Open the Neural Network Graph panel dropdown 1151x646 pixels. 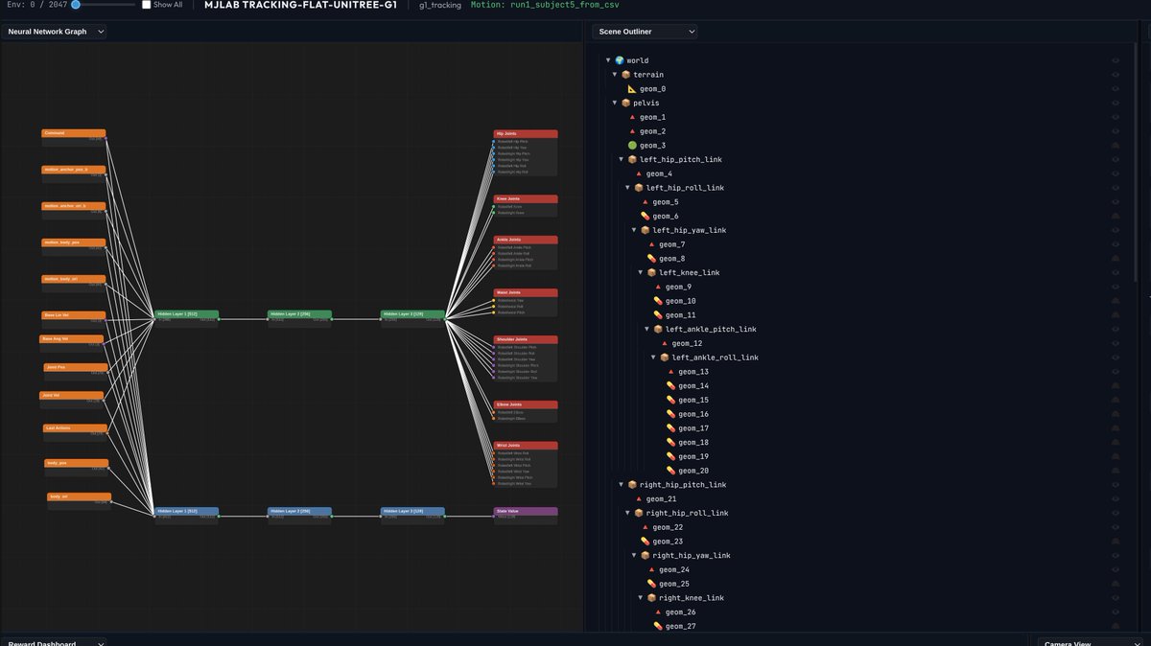tap(54, 32)
